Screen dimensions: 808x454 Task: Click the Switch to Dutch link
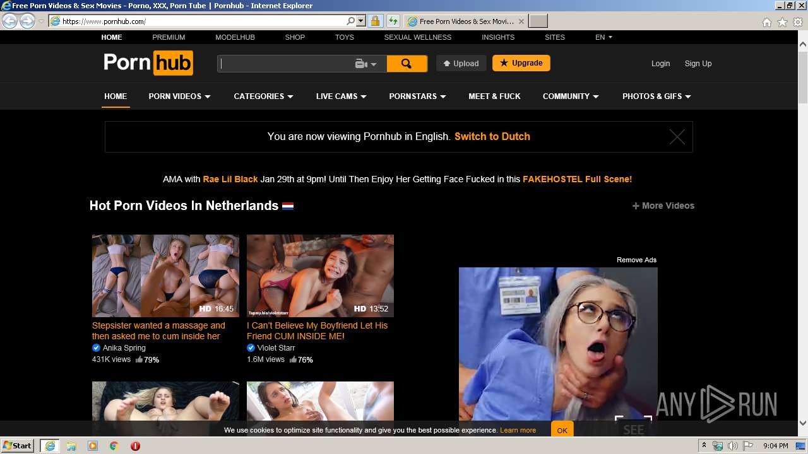point(492,136)
